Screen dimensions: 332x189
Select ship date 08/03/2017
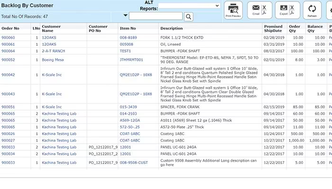pyautogui.click(x=274, y=51)
